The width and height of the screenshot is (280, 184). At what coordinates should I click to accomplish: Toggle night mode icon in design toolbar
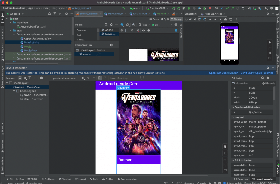pyautogui.click(x=133, y=25)
